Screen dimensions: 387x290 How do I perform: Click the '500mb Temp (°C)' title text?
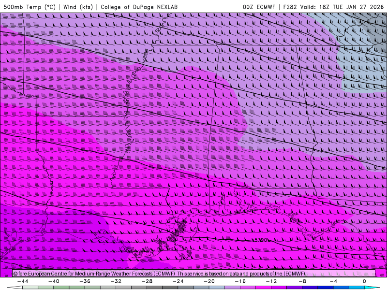tap(30, 7)
